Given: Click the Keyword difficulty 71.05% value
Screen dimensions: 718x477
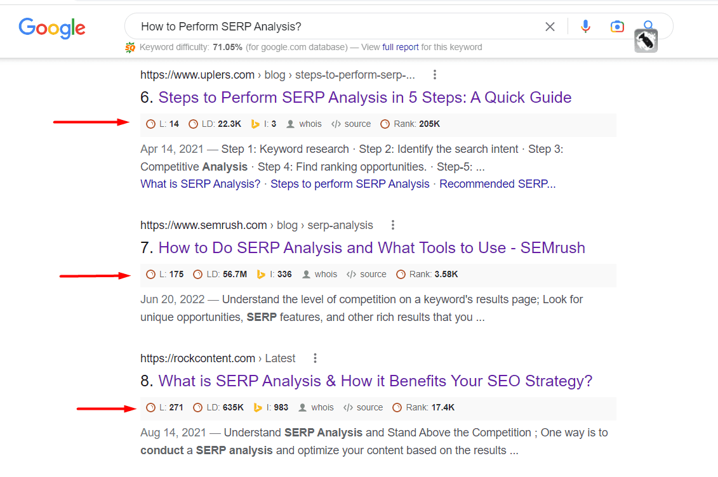Looking at the screenshot, I should [x=227, y=47].
